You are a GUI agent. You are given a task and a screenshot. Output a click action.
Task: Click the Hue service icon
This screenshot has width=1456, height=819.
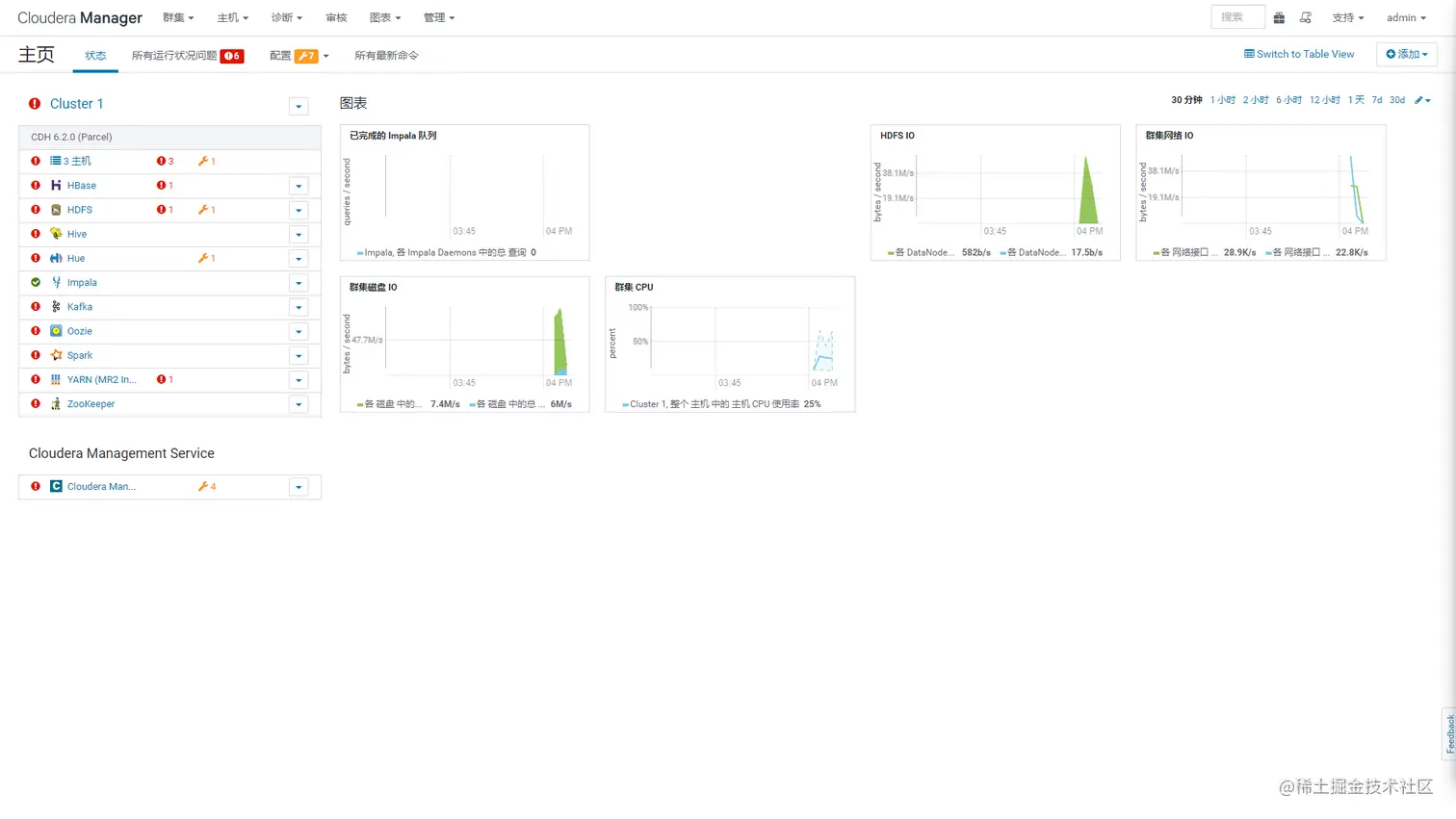tap(56, 258)
